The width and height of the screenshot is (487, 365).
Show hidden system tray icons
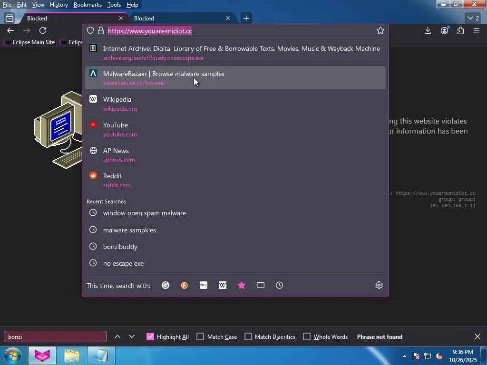point(404,356)
